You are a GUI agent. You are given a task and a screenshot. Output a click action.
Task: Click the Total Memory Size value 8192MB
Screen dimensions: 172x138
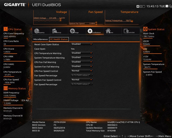pyautogui.click(x=112, y=131)
